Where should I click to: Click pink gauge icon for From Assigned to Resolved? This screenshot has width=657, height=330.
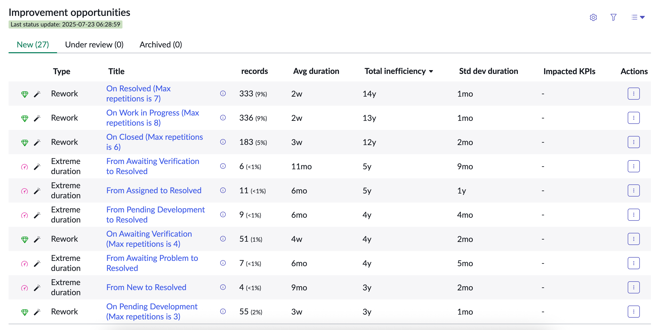tap(24, 191)
